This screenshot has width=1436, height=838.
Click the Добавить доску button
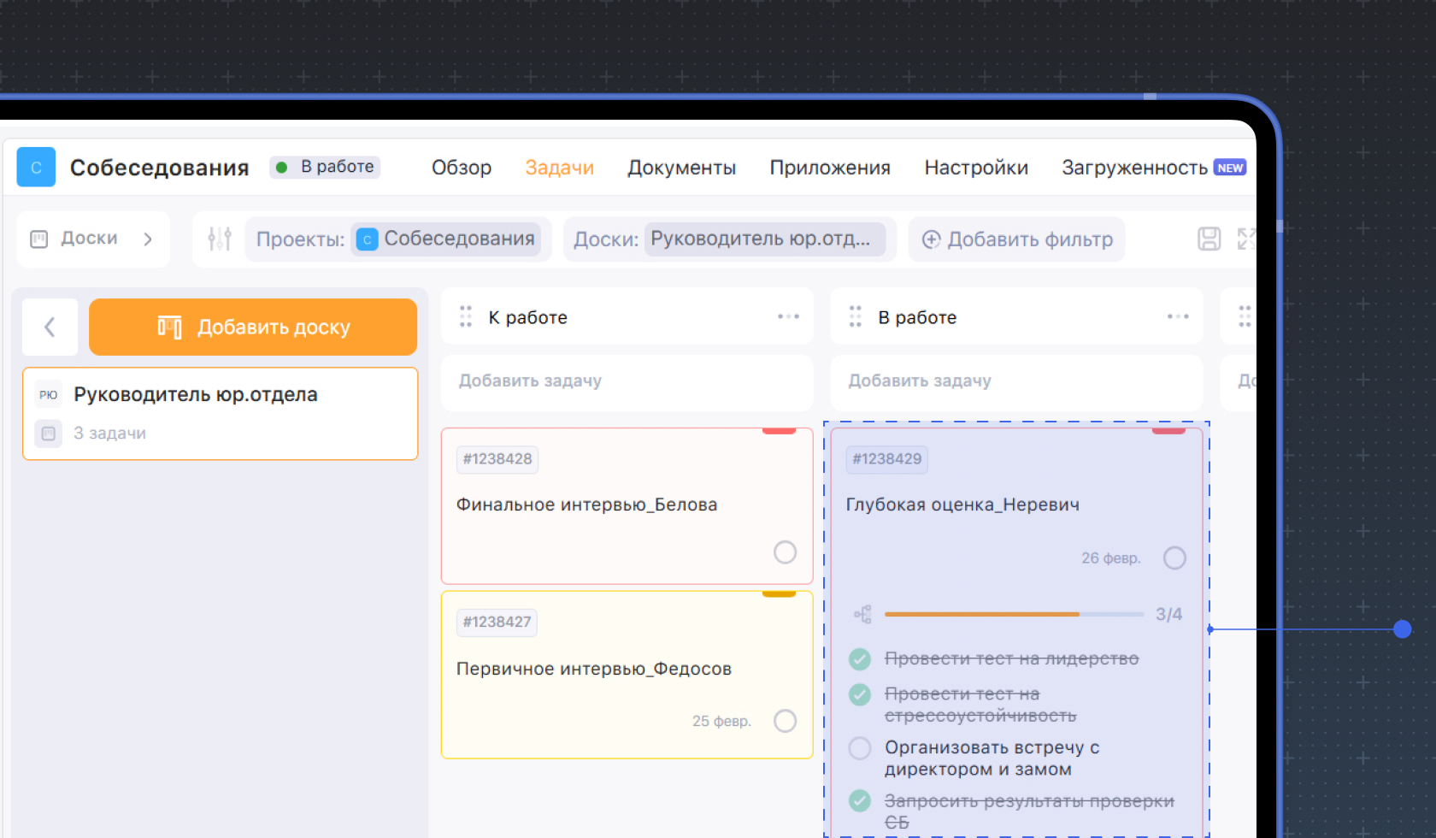[x=253, y=327]
